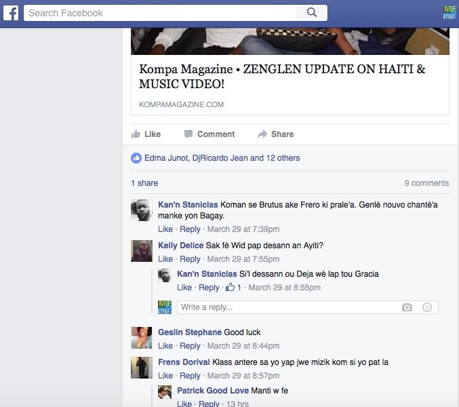Screen dimensions: 459x407
Task: Open Kan'n Staniclas name on first comment
Action: 188,205
